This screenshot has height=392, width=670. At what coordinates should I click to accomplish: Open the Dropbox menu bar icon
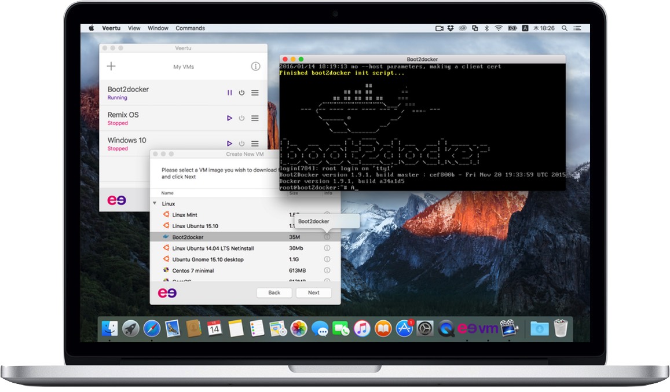point(451,28)
